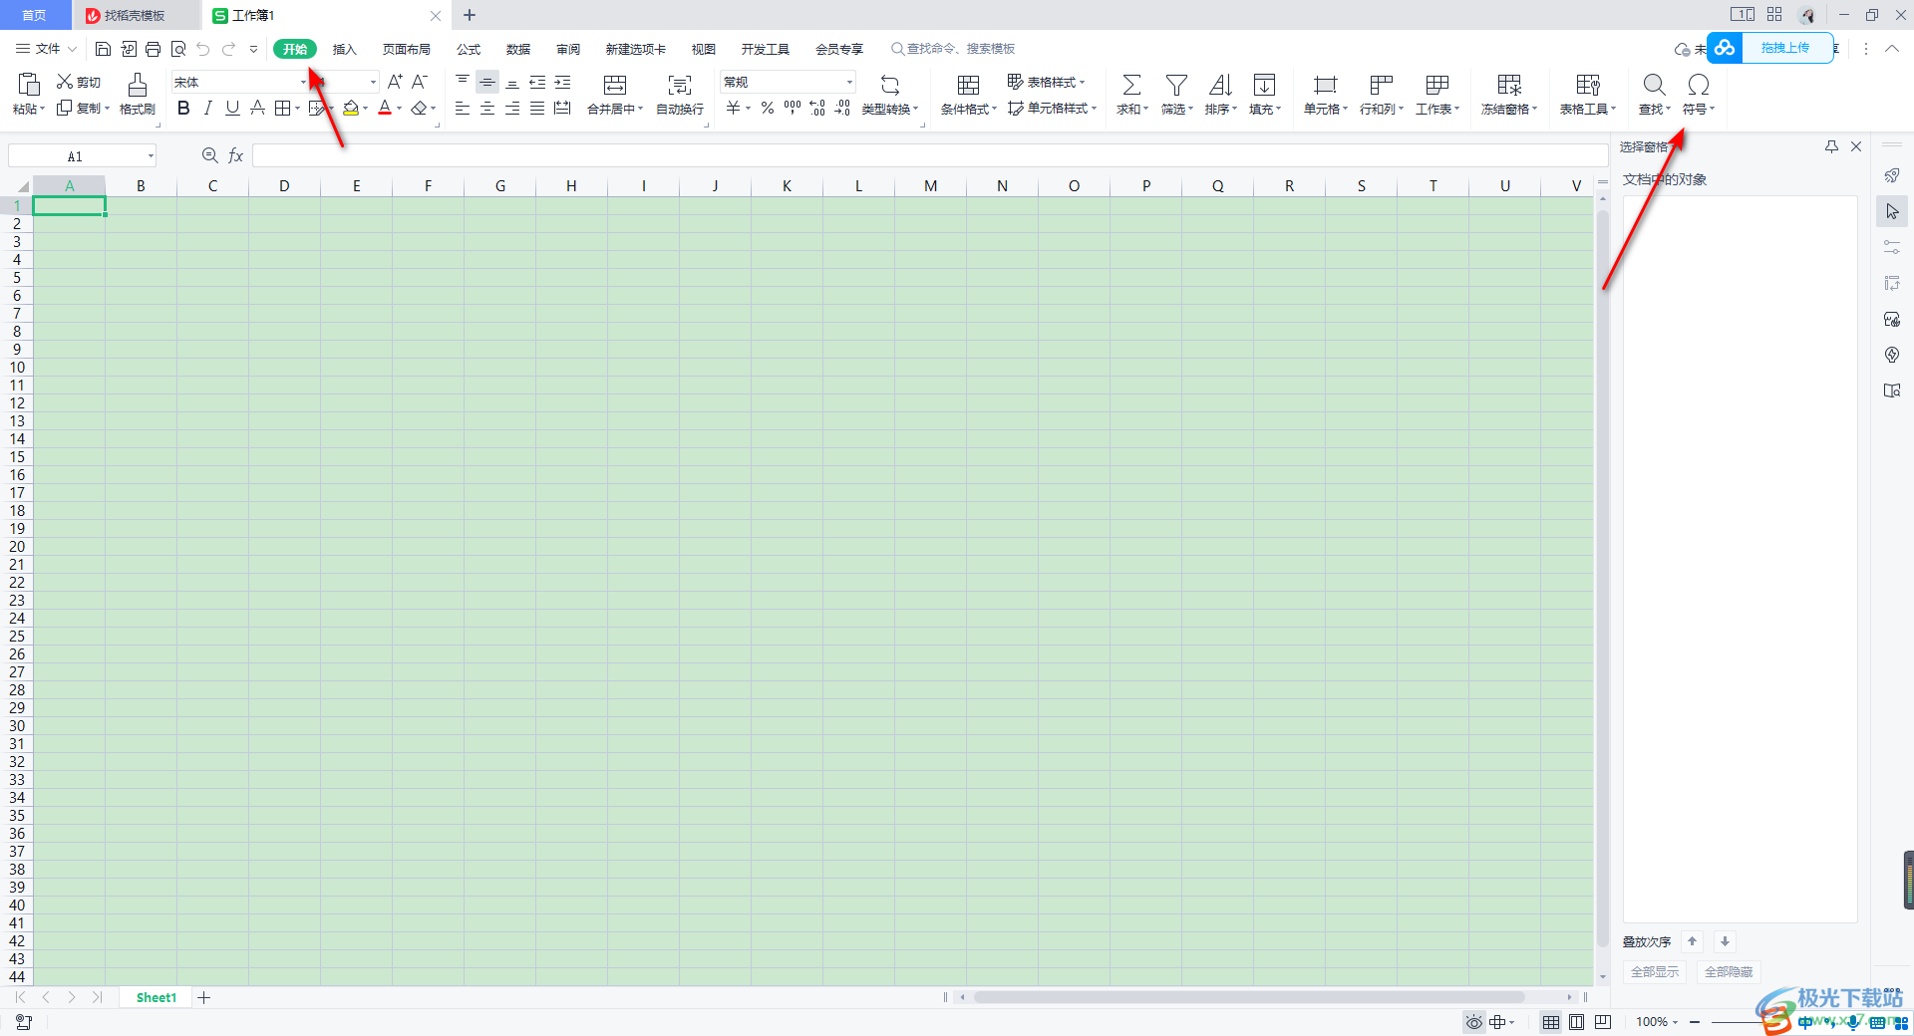
Task: Click the selection arrow icon in right sidebar
Action: (1892, 211)
